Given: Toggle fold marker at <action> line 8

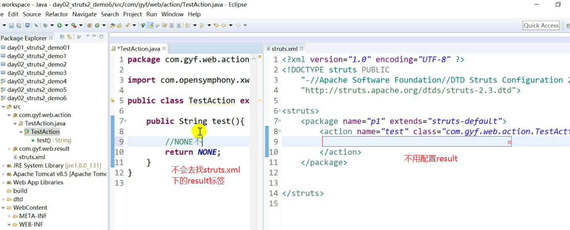Looking at the screenshot, I should (x=280, y=132).
